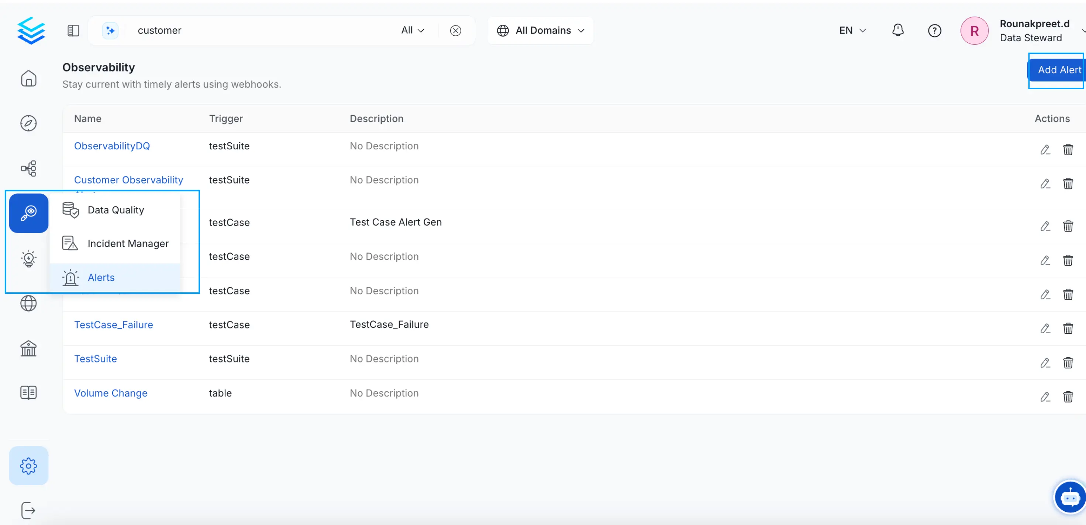The image size is (1086, 525).
Task: Edit the TestSuite alert
Action: click(x=1045, y=363)
